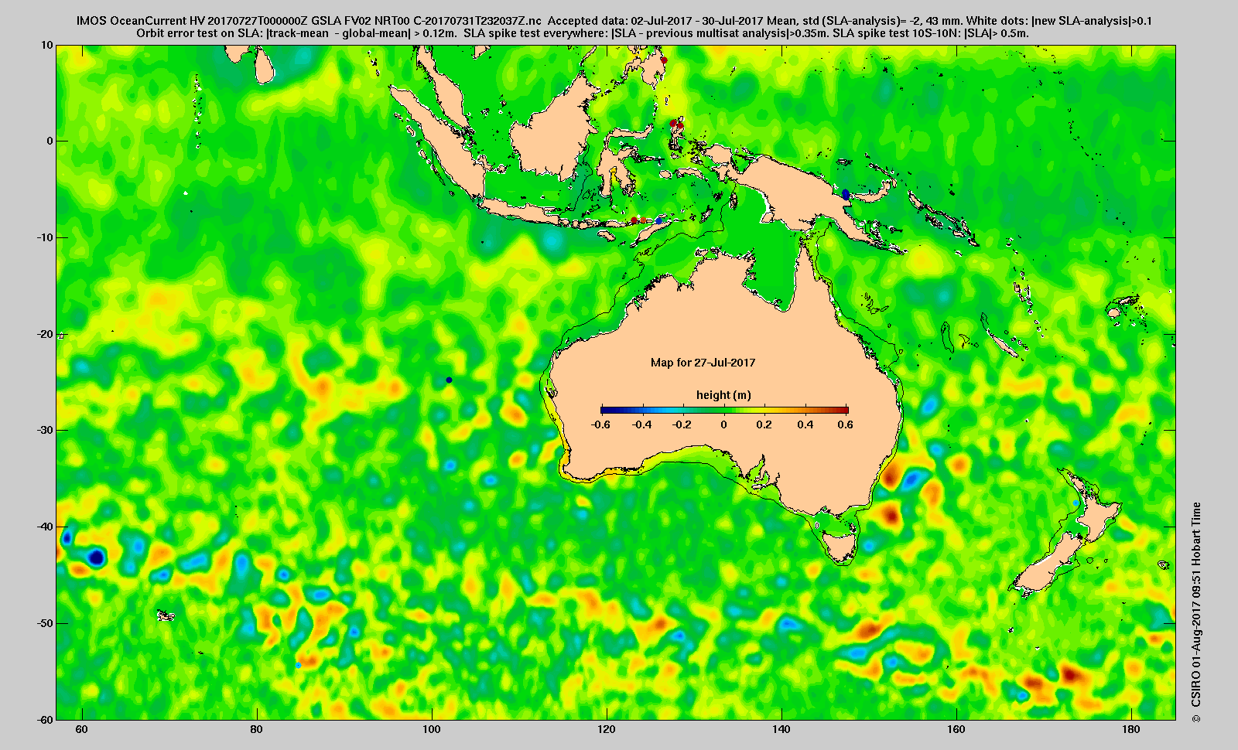Click the latitude axis label -10
Screen dimensions: 1238x750
point(45,237)
